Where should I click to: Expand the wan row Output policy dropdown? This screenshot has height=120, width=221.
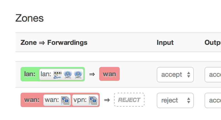(x=213, y=100)
